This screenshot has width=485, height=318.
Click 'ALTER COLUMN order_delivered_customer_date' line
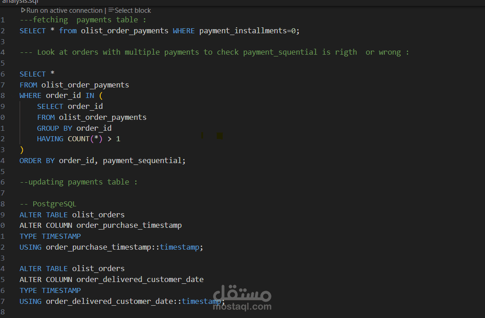112,280
